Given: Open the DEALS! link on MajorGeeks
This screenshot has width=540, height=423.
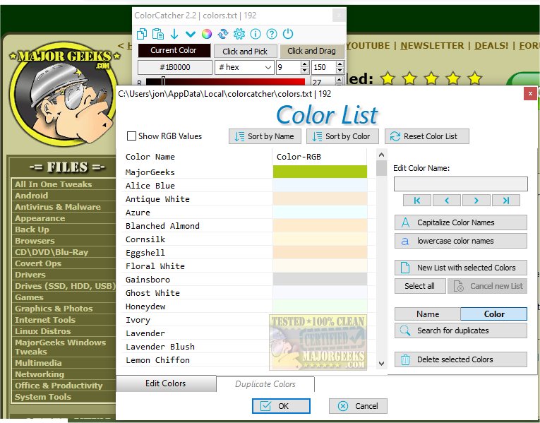Looking at the screenshot, I should 491,46.
